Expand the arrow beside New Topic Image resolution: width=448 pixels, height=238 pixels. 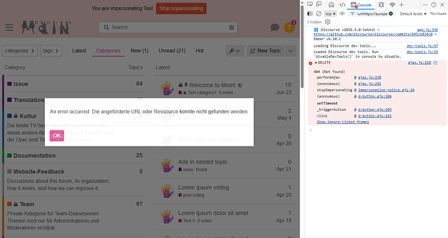point(291,51)
